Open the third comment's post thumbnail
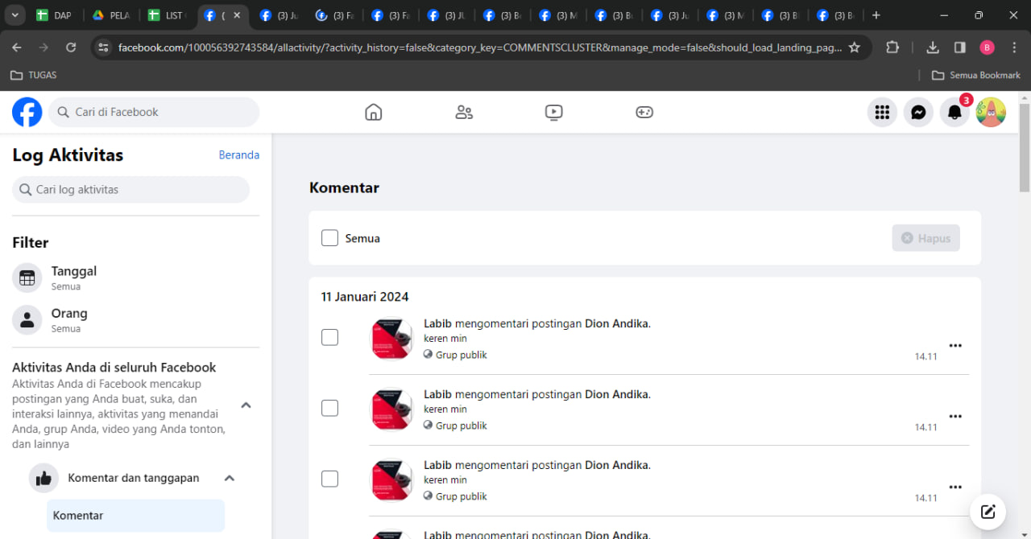1031x539 pixels. coord(391,480)
